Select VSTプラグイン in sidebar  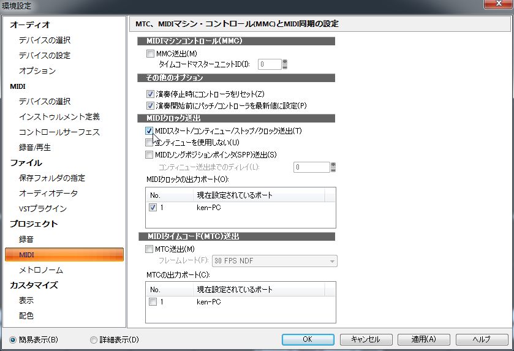click(43, 209)
